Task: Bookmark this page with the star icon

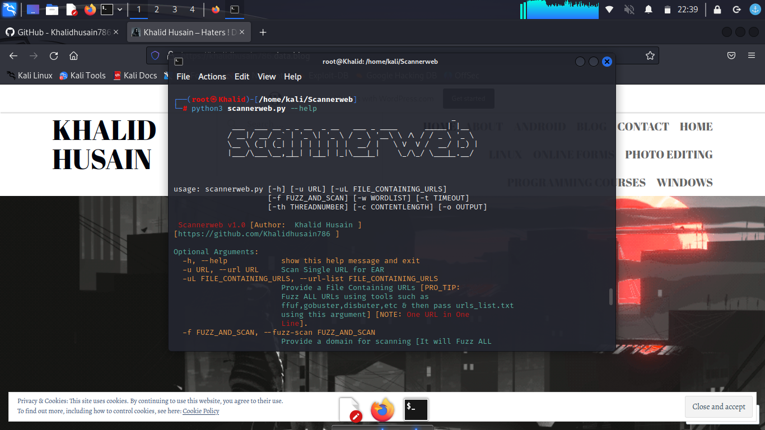Action: (650, 55)
